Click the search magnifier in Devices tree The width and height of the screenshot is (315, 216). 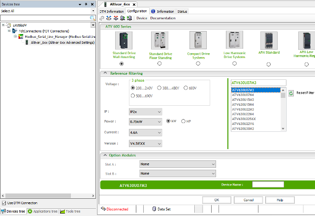click(92, 18)
